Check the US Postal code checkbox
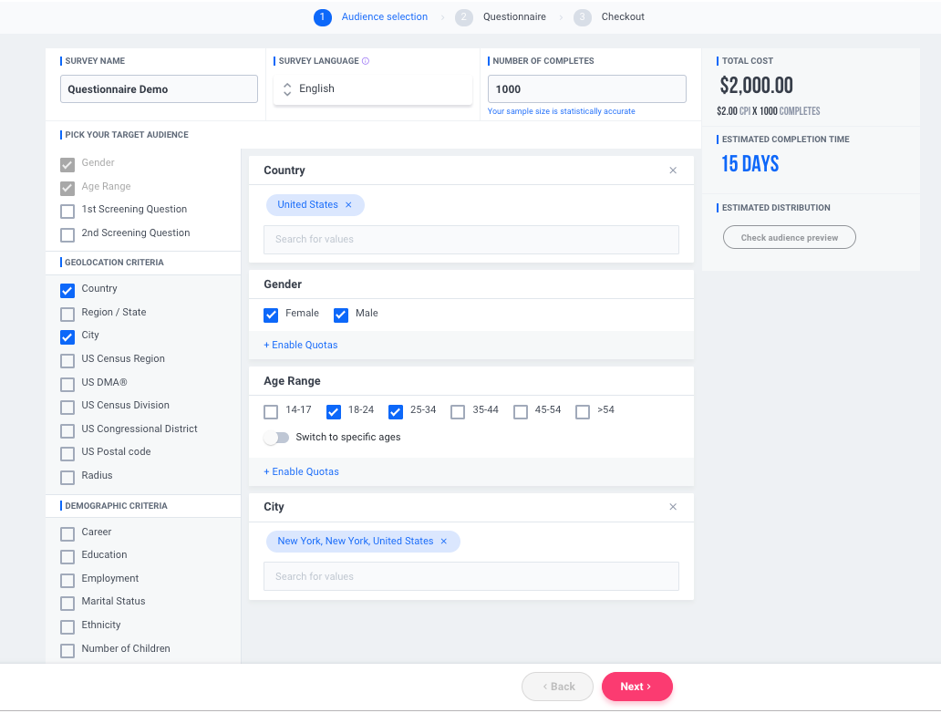 click(x=67, y=454)
